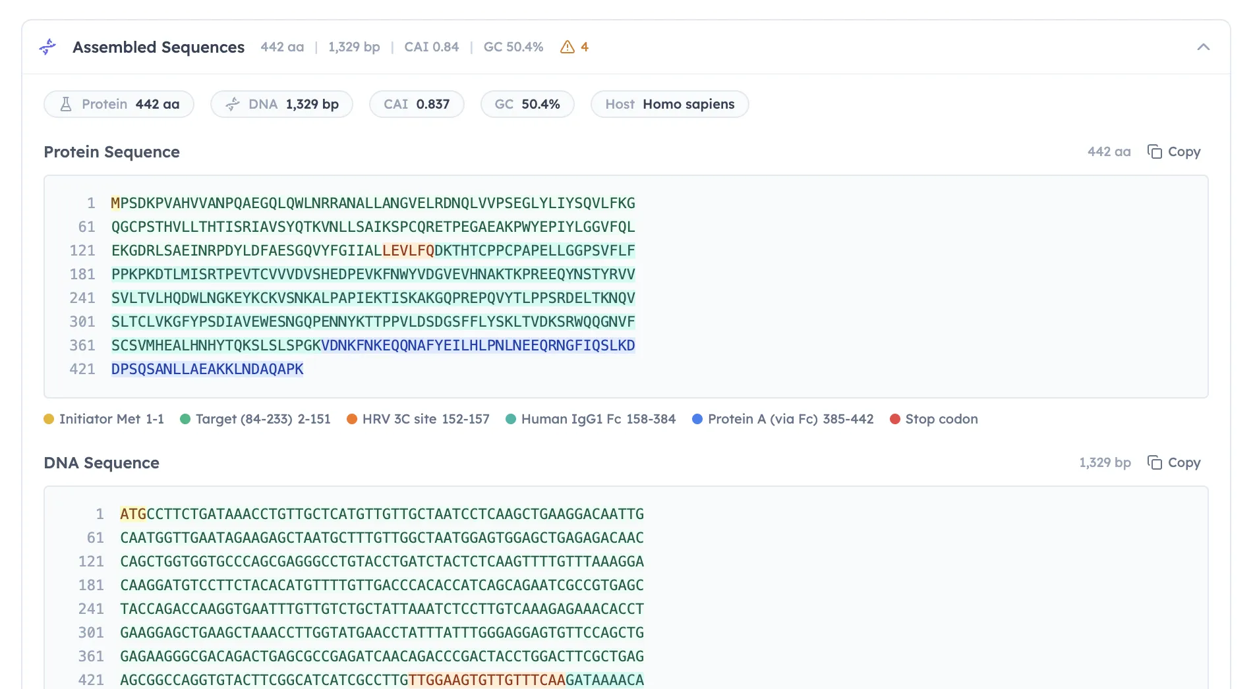Viewport: 1255px width, 689px height.
Task: Click the CAI 0.84 header stat
Action: [x=431, y=47]
